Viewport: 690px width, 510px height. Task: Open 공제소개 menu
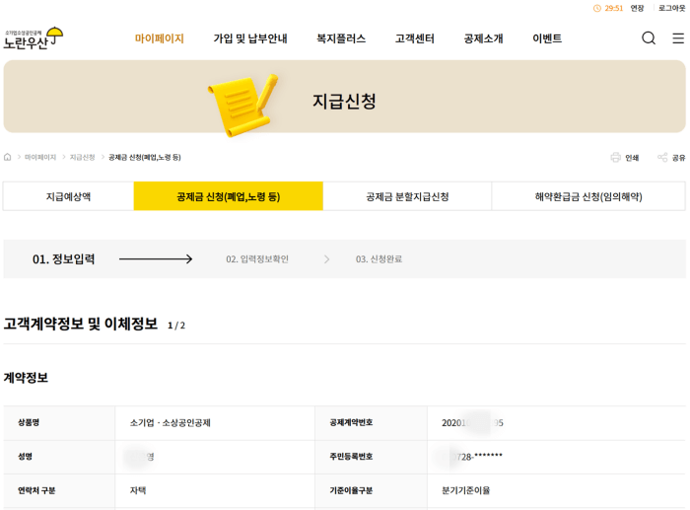(x=483, y=38)
